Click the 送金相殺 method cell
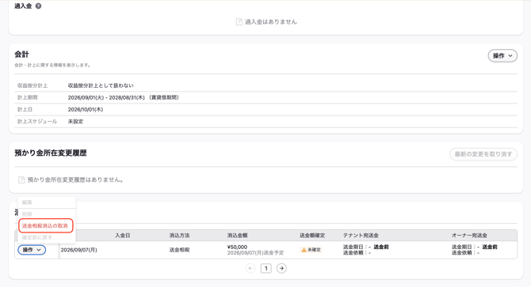Viewport: 531px width, 287px height. point(179,250)
